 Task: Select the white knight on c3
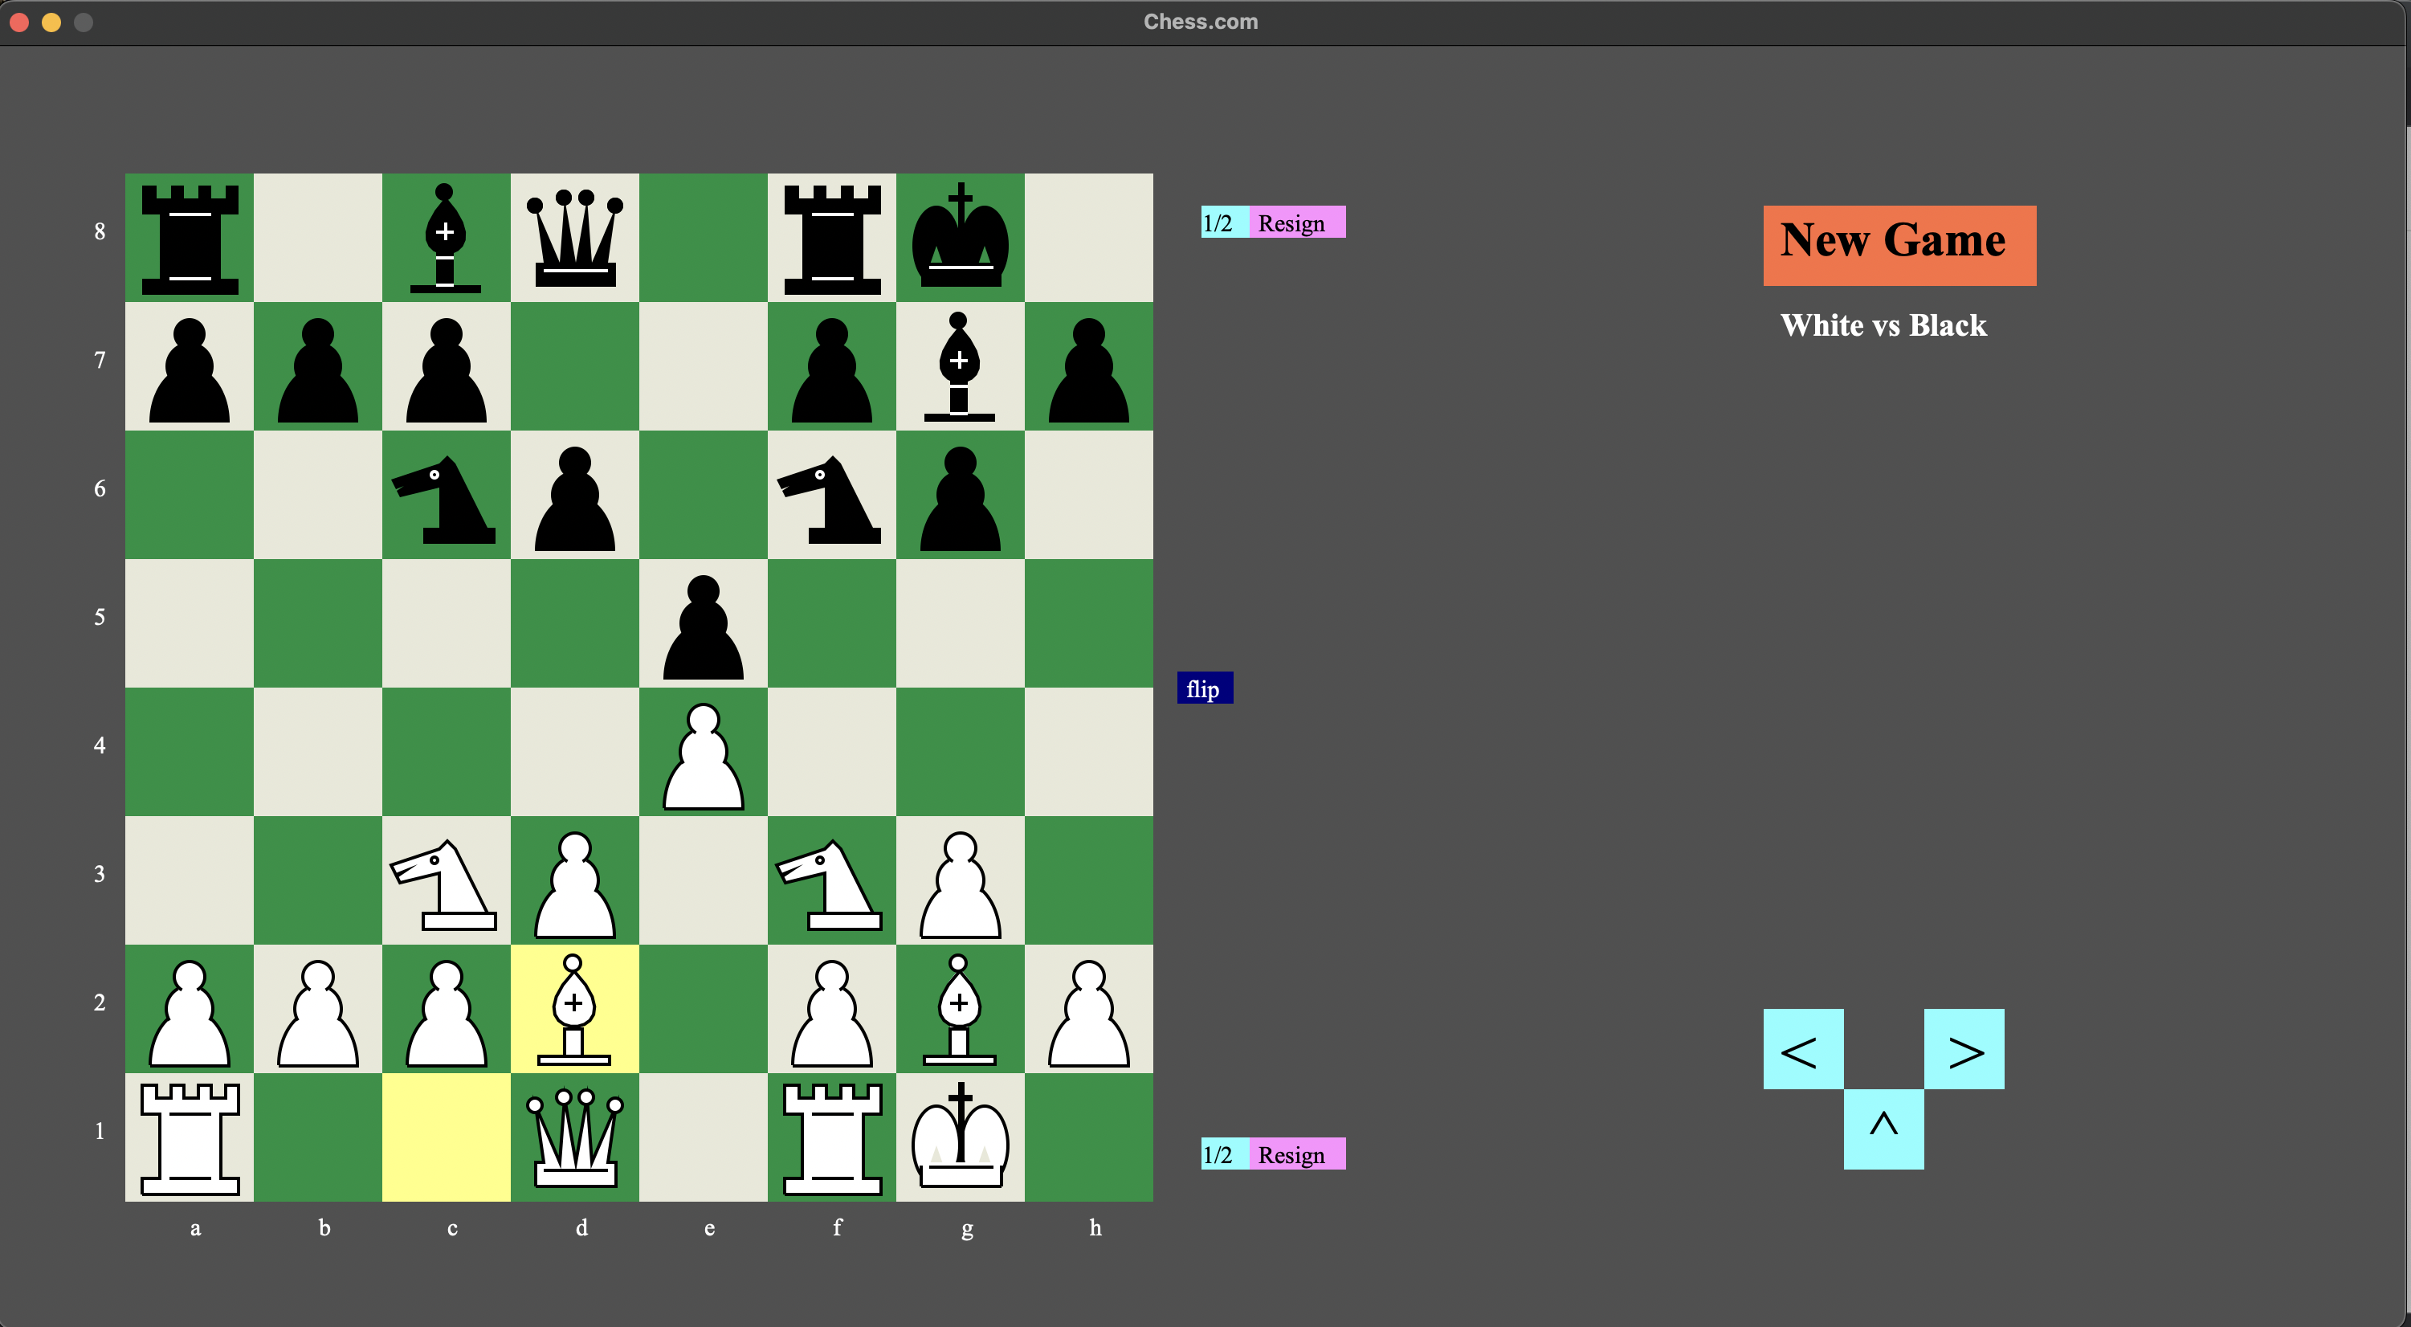[446, 880]
